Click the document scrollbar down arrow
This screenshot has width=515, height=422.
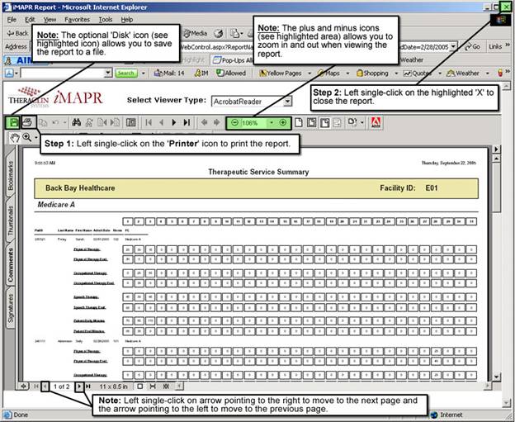496,377
